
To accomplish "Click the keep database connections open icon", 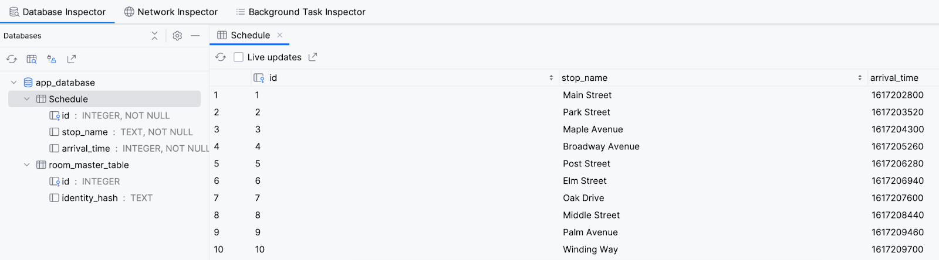I will click(52, 59).
